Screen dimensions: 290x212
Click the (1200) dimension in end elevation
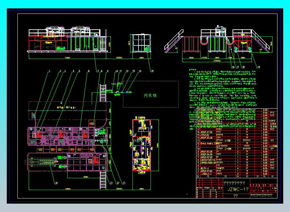tap(204, 58)
